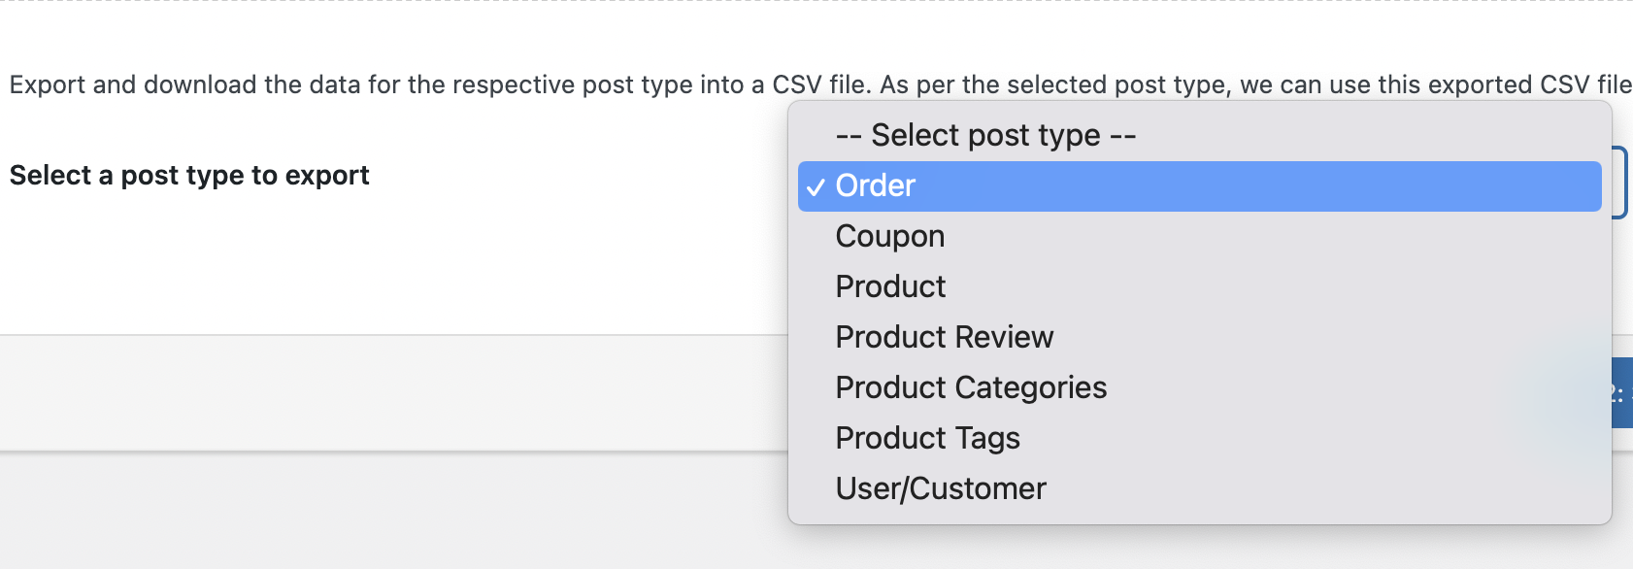
Task: Choose Product Categories from the dropdown
Action: pos(1199,388)
